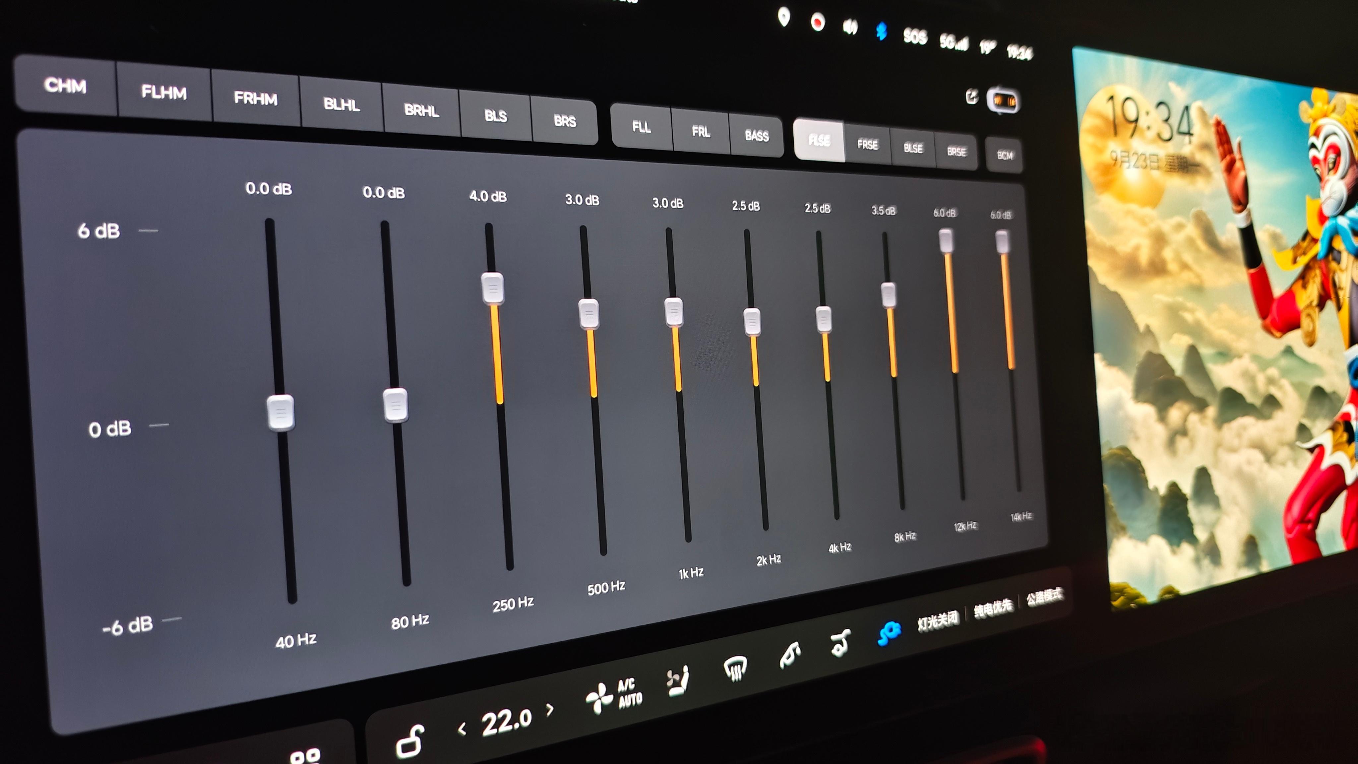This screenshot has height=764, width=1358.
Task: Click the 1k Hz frequency label
Action: (x=691, y=573)
